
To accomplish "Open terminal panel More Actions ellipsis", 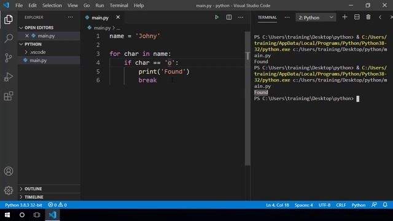I will point(287,17).
